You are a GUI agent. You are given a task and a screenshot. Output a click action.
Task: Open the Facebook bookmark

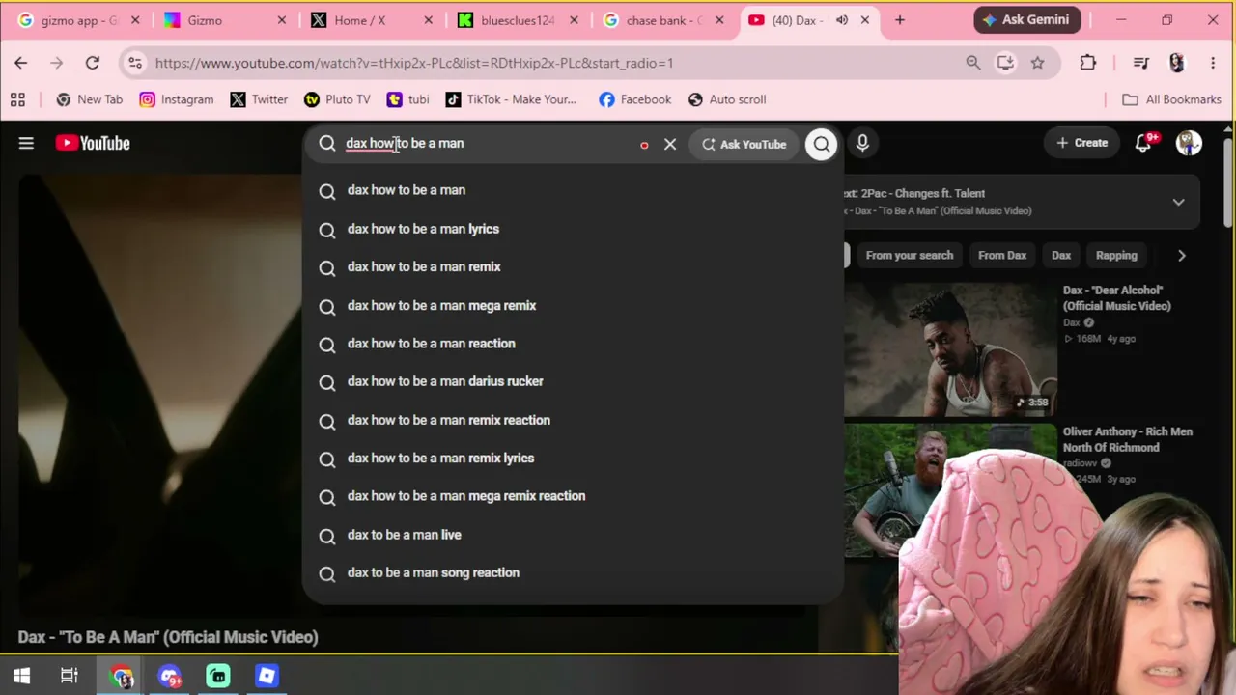(634, 99)
